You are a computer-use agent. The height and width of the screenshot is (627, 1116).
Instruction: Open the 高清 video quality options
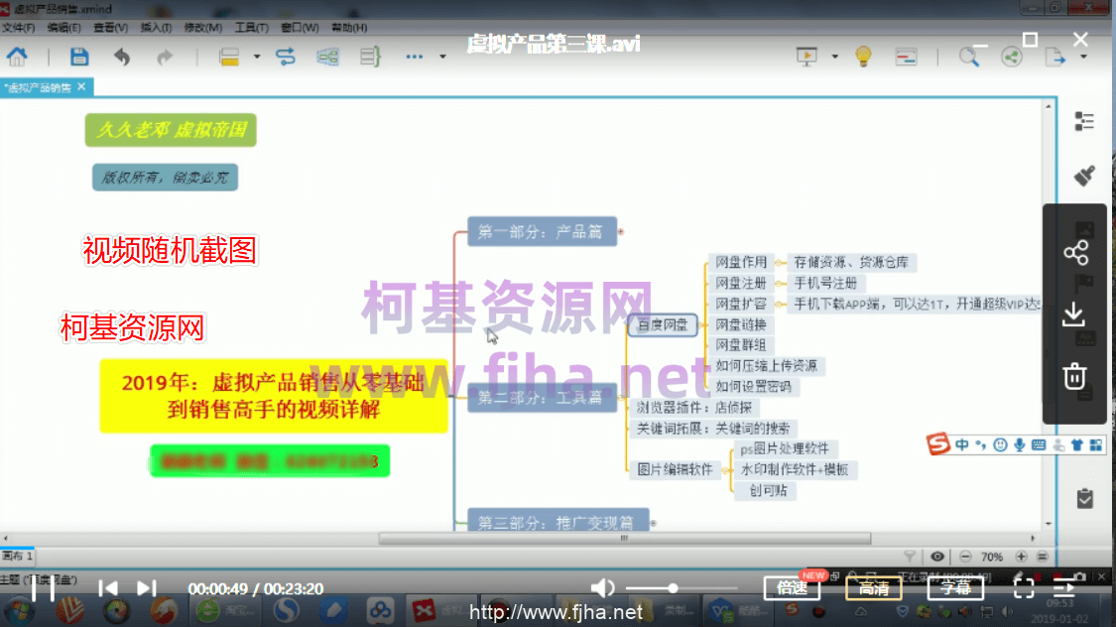click(873, 588)
